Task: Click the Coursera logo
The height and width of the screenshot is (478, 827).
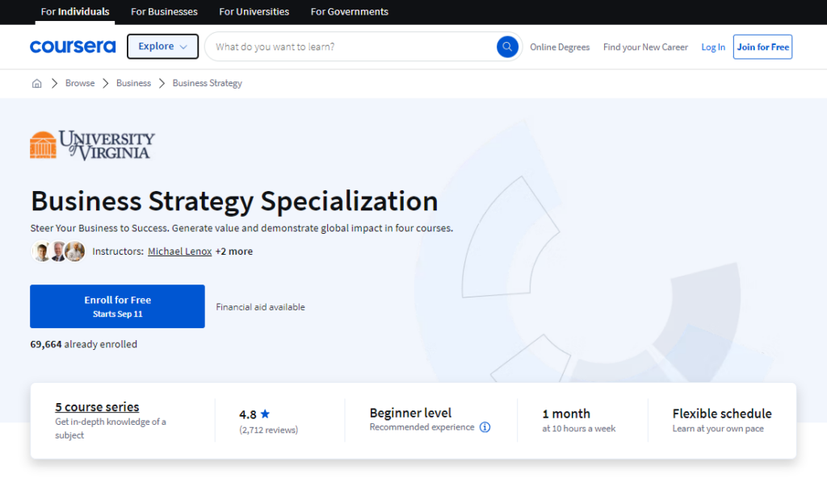Action: [73, 47]
